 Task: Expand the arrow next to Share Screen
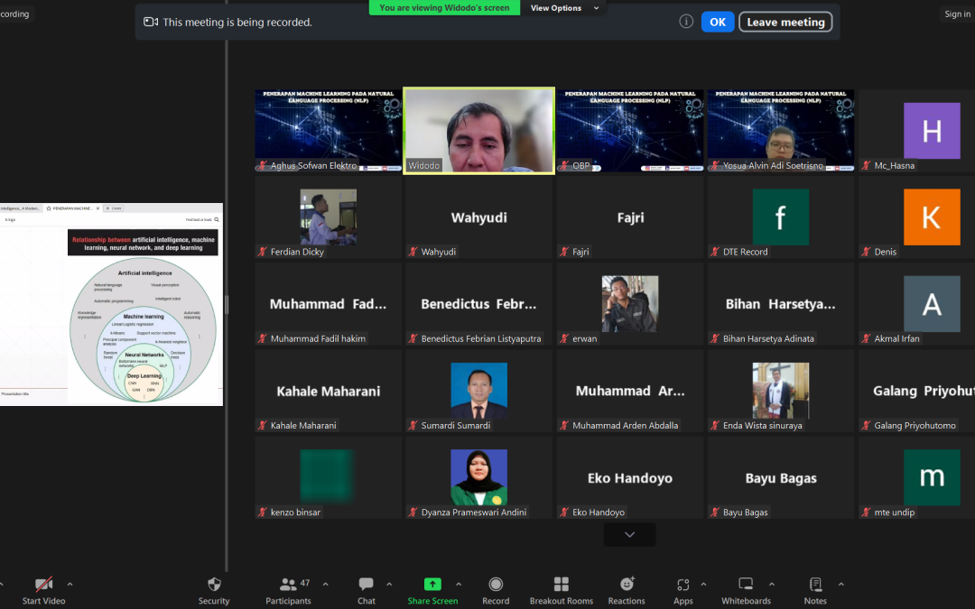coord(459,584)
